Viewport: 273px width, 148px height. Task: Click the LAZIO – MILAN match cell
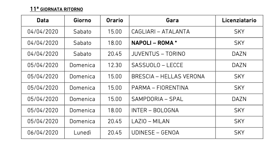coord(151,121)
